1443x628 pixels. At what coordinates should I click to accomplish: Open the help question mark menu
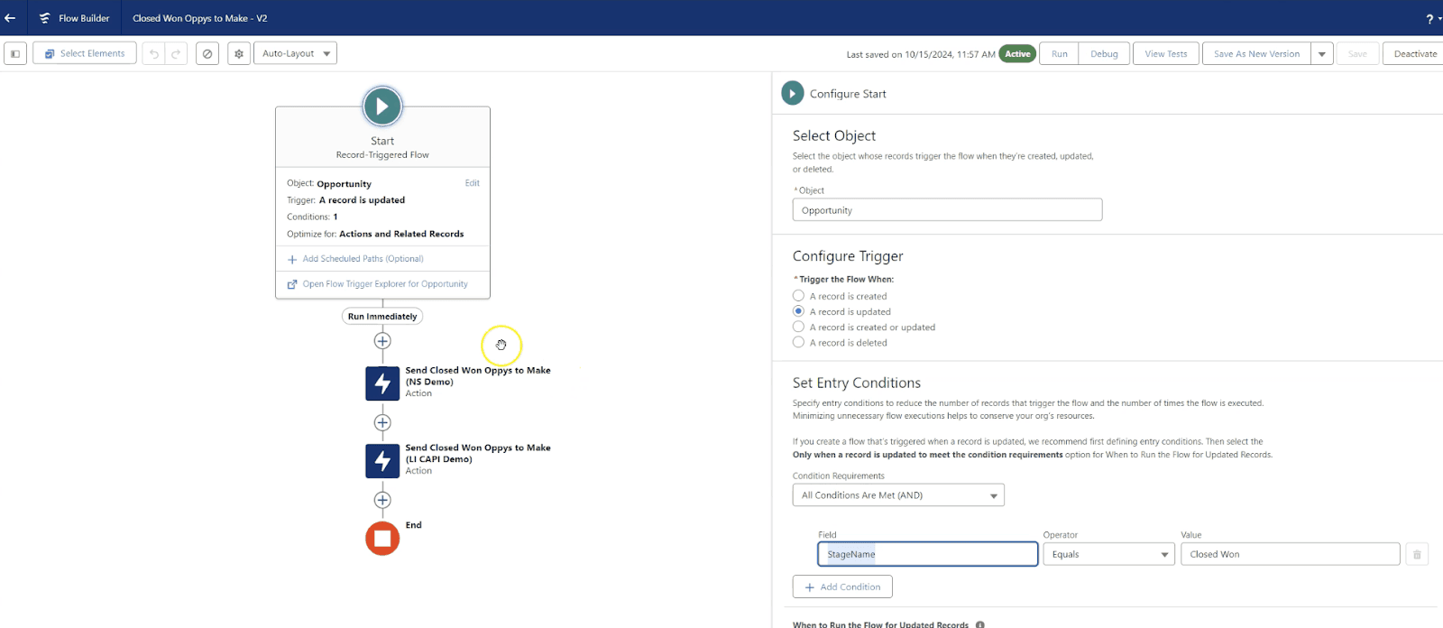click(x=1429, y=19)
